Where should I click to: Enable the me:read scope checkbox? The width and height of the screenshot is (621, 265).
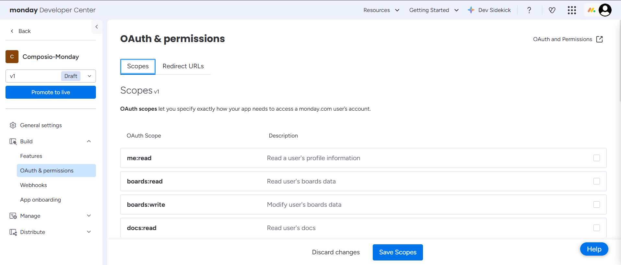tap(597, 158)
